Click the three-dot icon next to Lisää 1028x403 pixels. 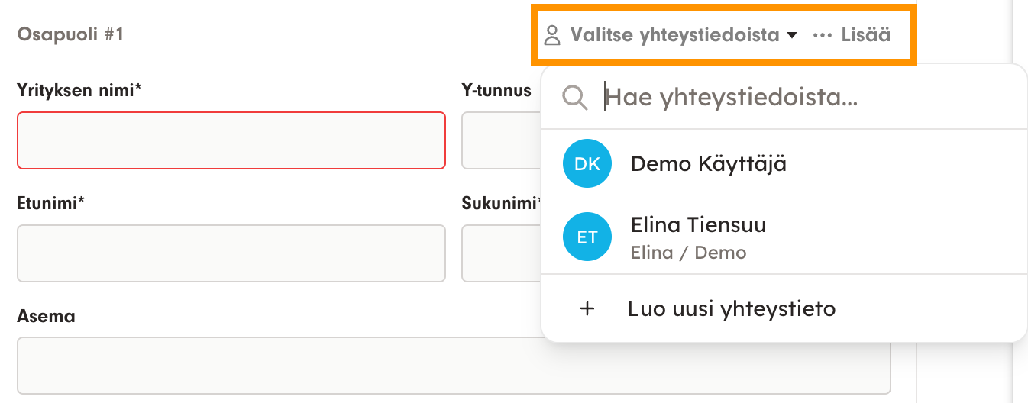click(822, 35)
